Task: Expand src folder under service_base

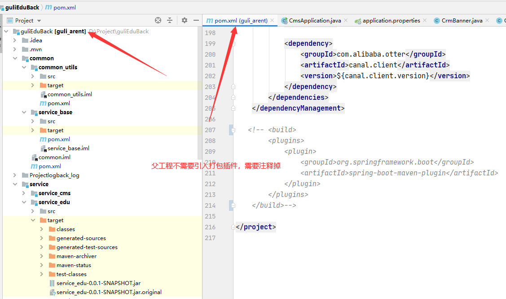Action: point(33,121)
